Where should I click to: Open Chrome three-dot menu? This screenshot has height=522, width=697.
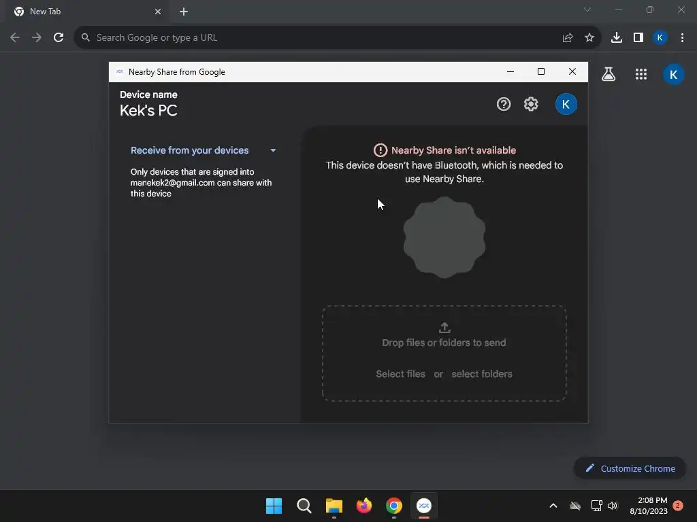(682, 38)
